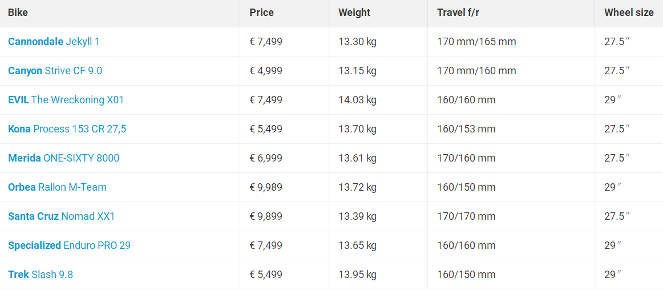Open Kona Process 153 CR 27,5 link
The height and width of the screenshot is (290, 663).
click(67, 128)
